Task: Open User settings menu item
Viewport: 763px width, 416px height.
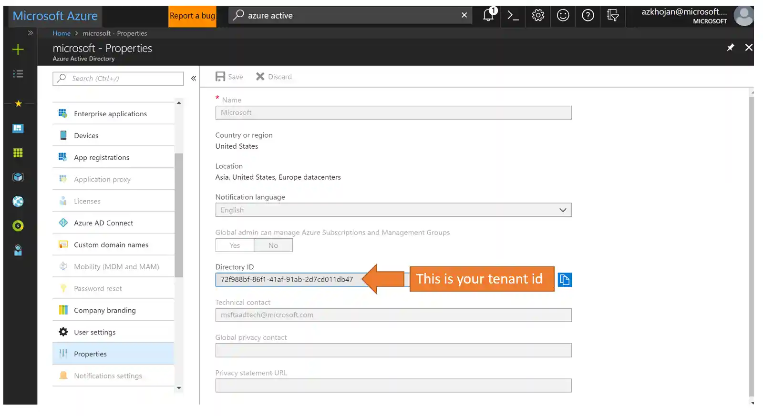Action: point(113,332)
